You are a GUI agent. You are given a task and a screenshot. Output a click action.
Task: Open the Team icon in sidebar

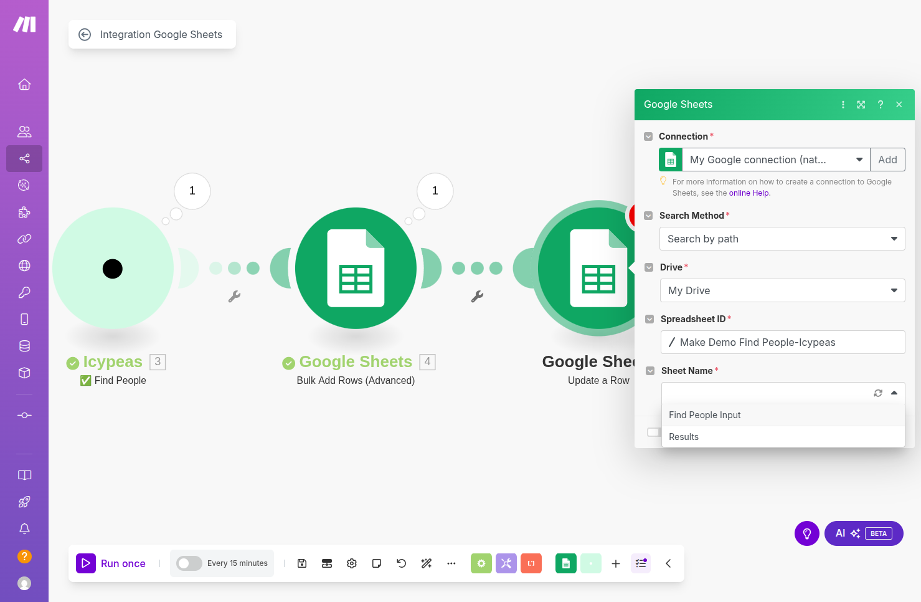(24, 131)
